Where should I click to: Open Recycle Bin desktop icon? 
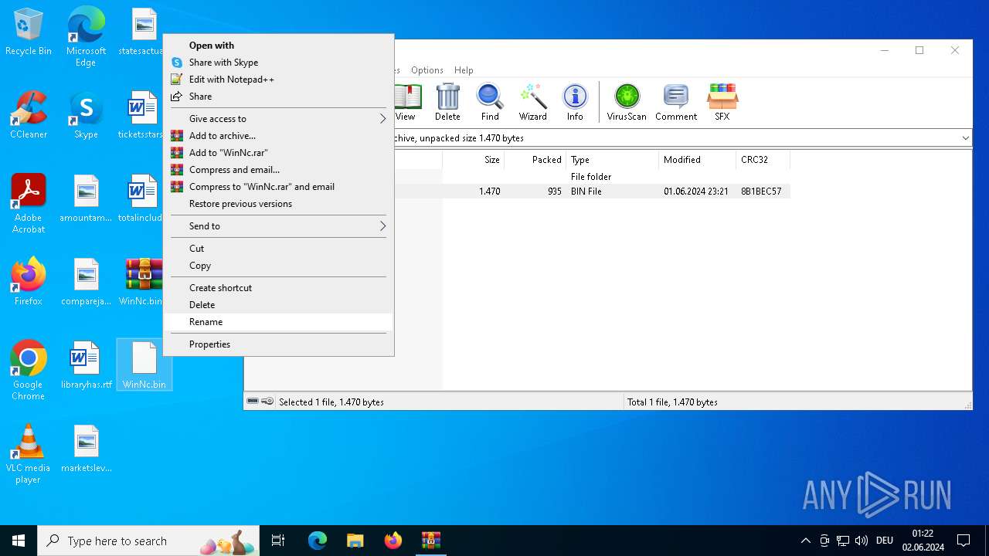(x=29, y=32)
